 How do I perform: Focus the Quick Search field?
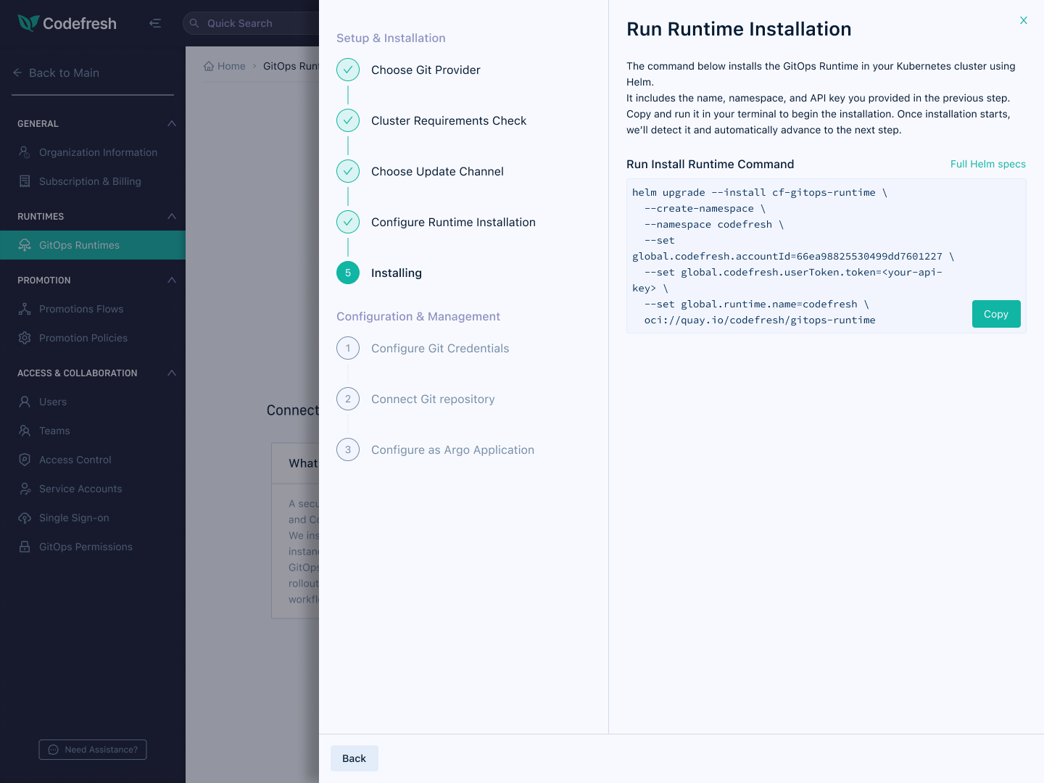[x=251, y=23]
